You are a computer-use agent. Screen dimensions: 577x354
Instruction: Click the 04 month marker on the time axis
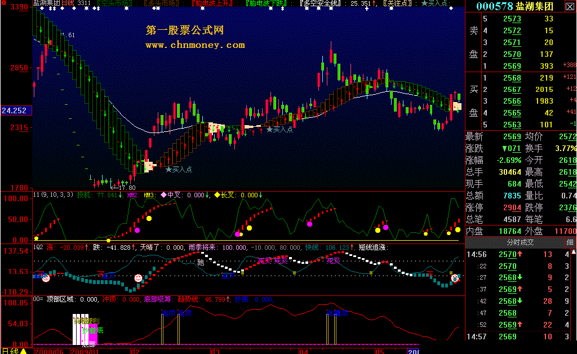coord(303,351)
